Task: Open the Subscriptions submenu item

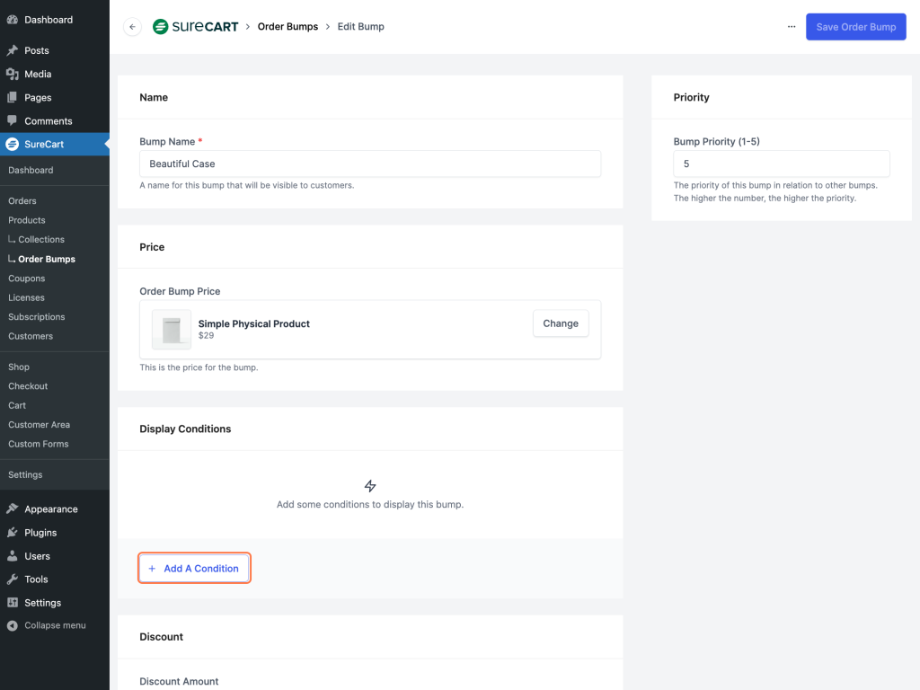Action: point(37,317)
